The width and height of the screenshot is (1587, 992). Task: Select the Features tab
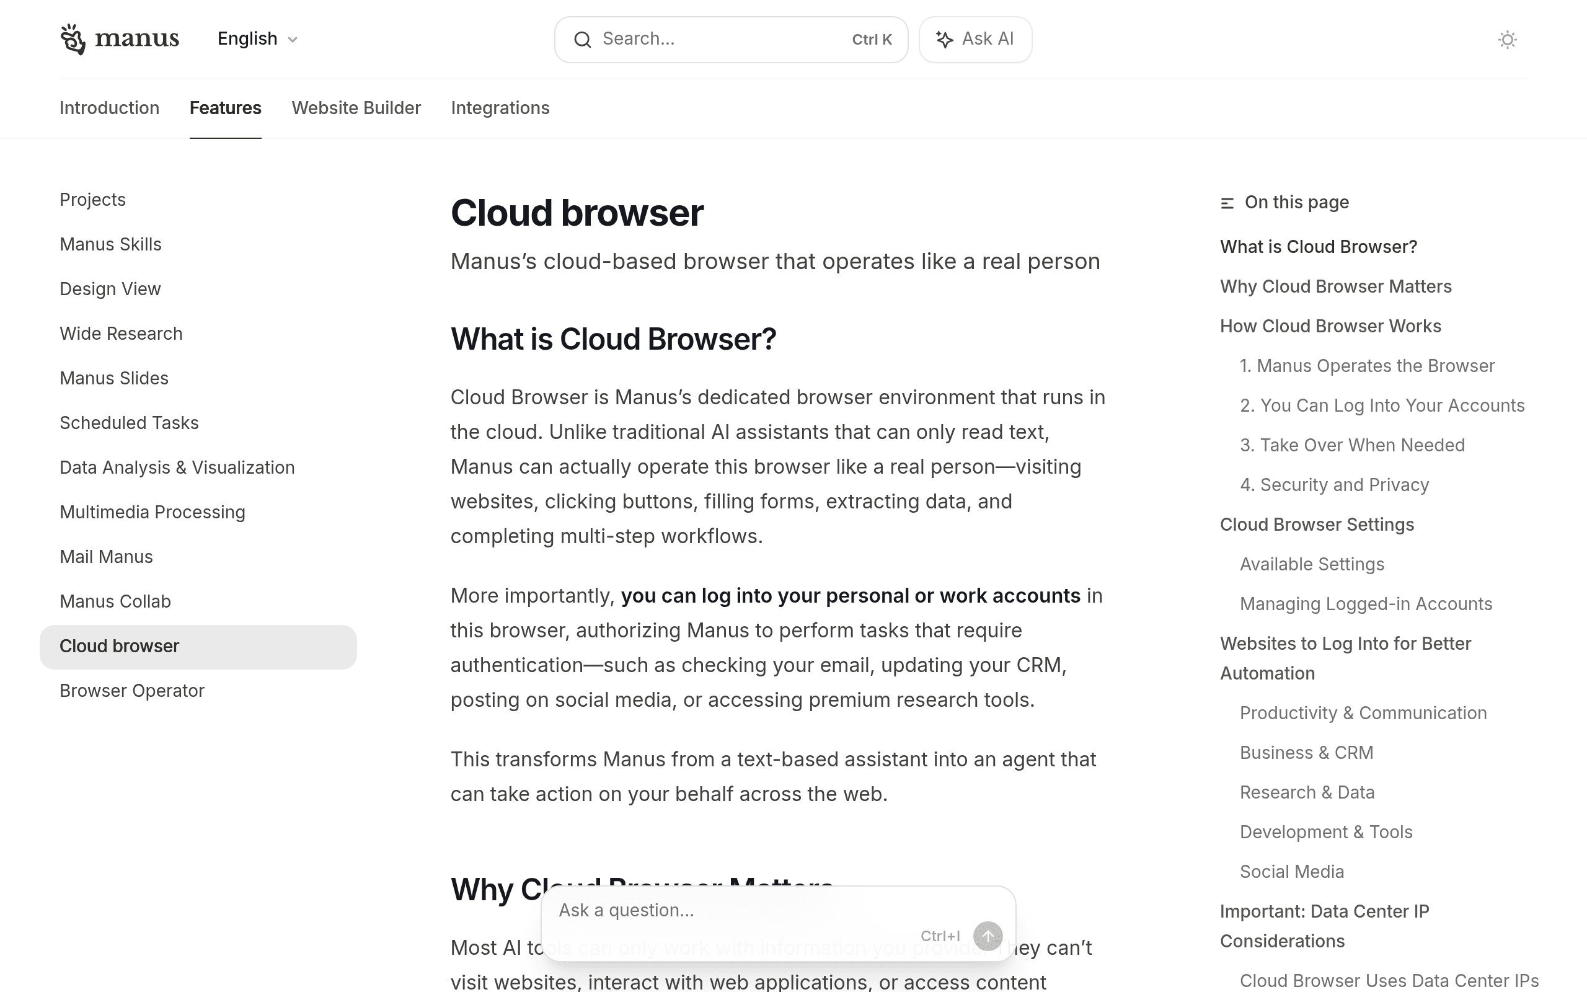point(226,108)
